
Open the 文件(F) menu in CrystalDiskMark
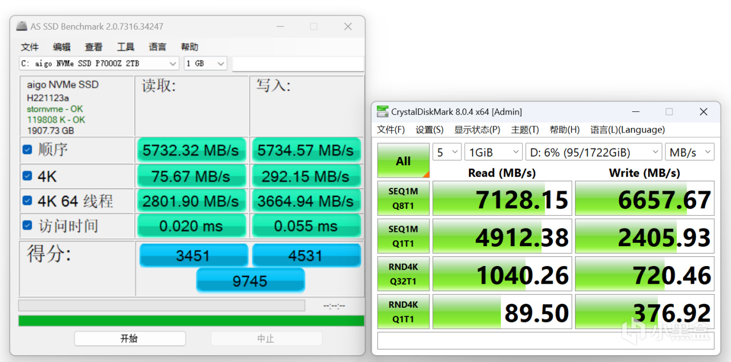(x=391, y=130)
